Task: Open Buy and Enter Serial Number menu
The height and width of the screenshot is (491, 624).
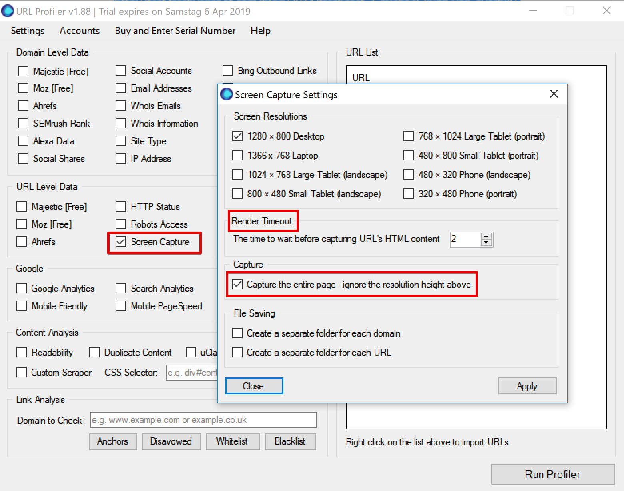Action: click(x=175, y=31)
